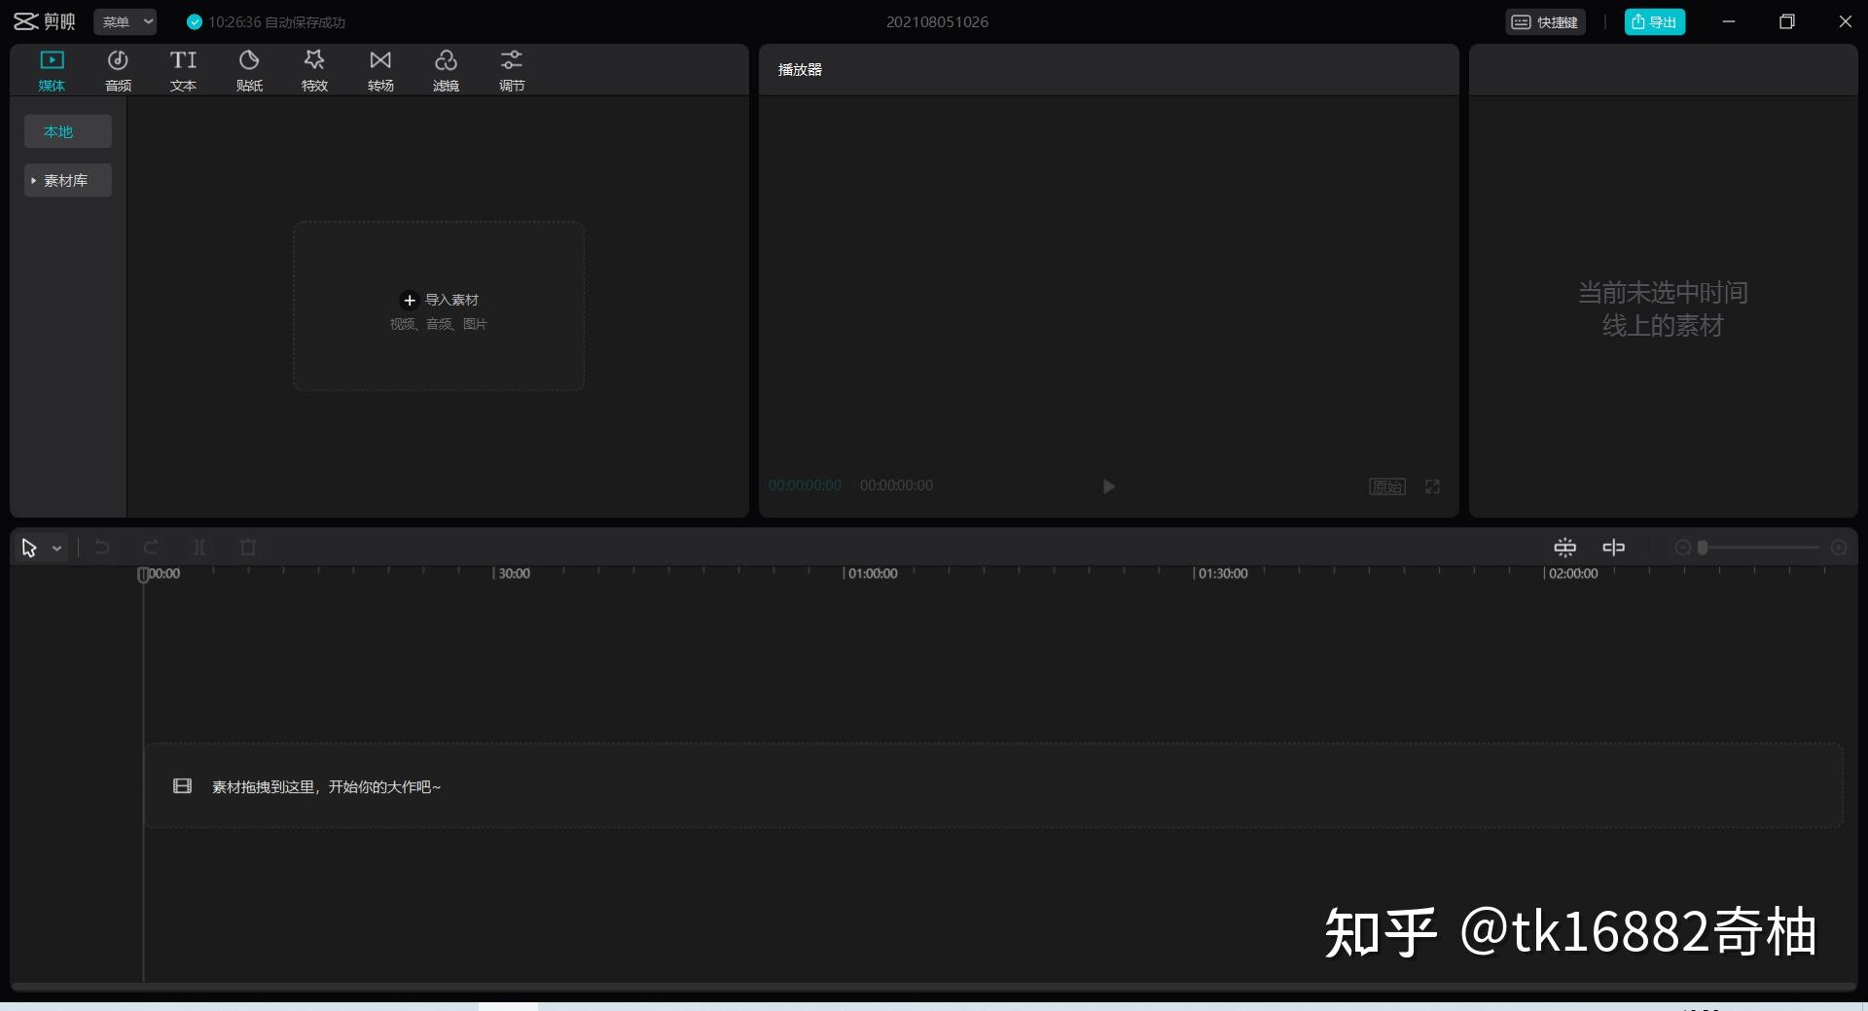Click the 01:00:00 timeline ruler mark

872,574
